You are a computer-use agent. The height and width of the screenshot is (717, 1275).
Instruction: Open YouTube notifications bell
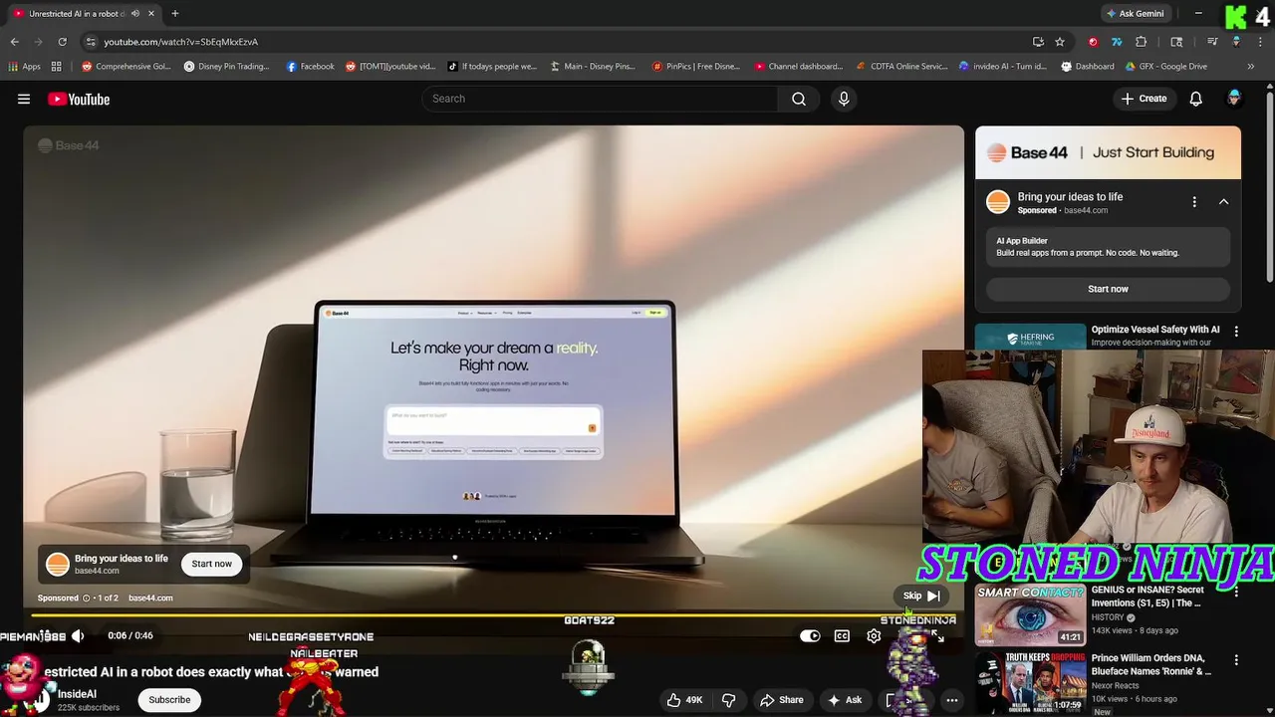(x=1196, y=99)
